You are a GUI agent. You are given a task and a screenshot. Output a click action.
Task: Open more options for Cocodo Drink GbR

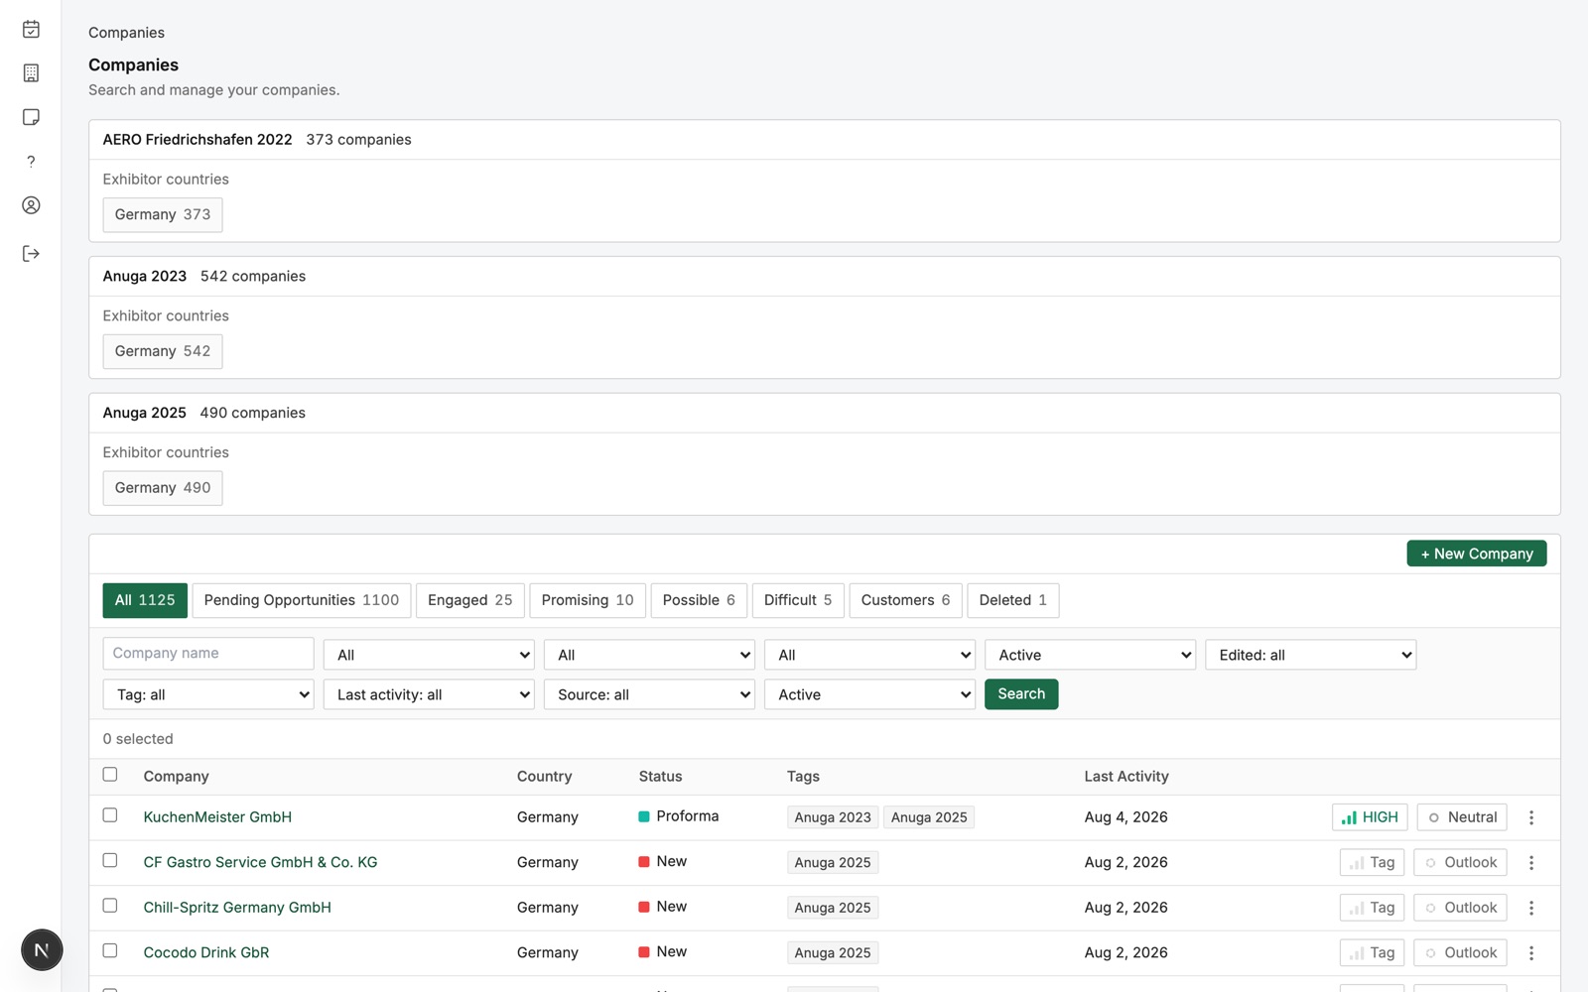pos(1531,953)
